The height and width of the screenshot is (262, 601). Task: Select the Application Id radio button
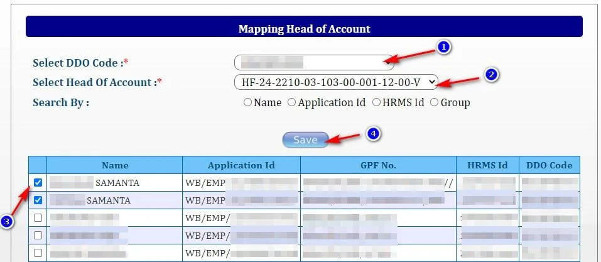tap(291, 102)
